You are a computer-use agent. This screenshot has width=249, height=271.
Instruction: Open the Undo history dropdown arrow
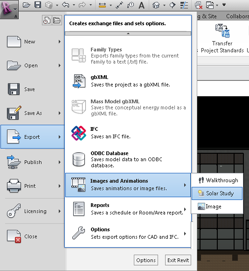74,5
